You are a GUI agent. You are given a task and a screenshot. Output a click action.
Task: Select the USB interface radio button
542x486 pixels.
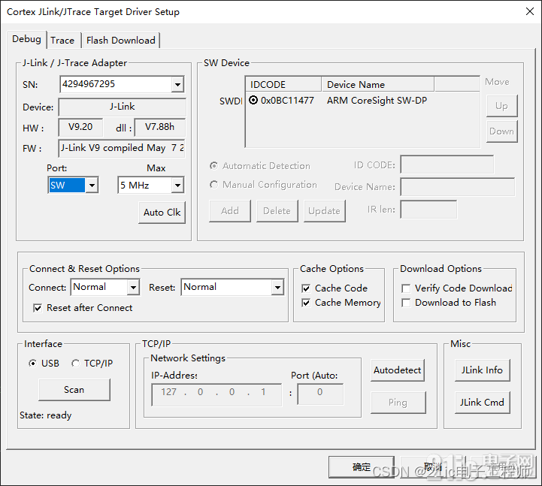pos(33,364)
